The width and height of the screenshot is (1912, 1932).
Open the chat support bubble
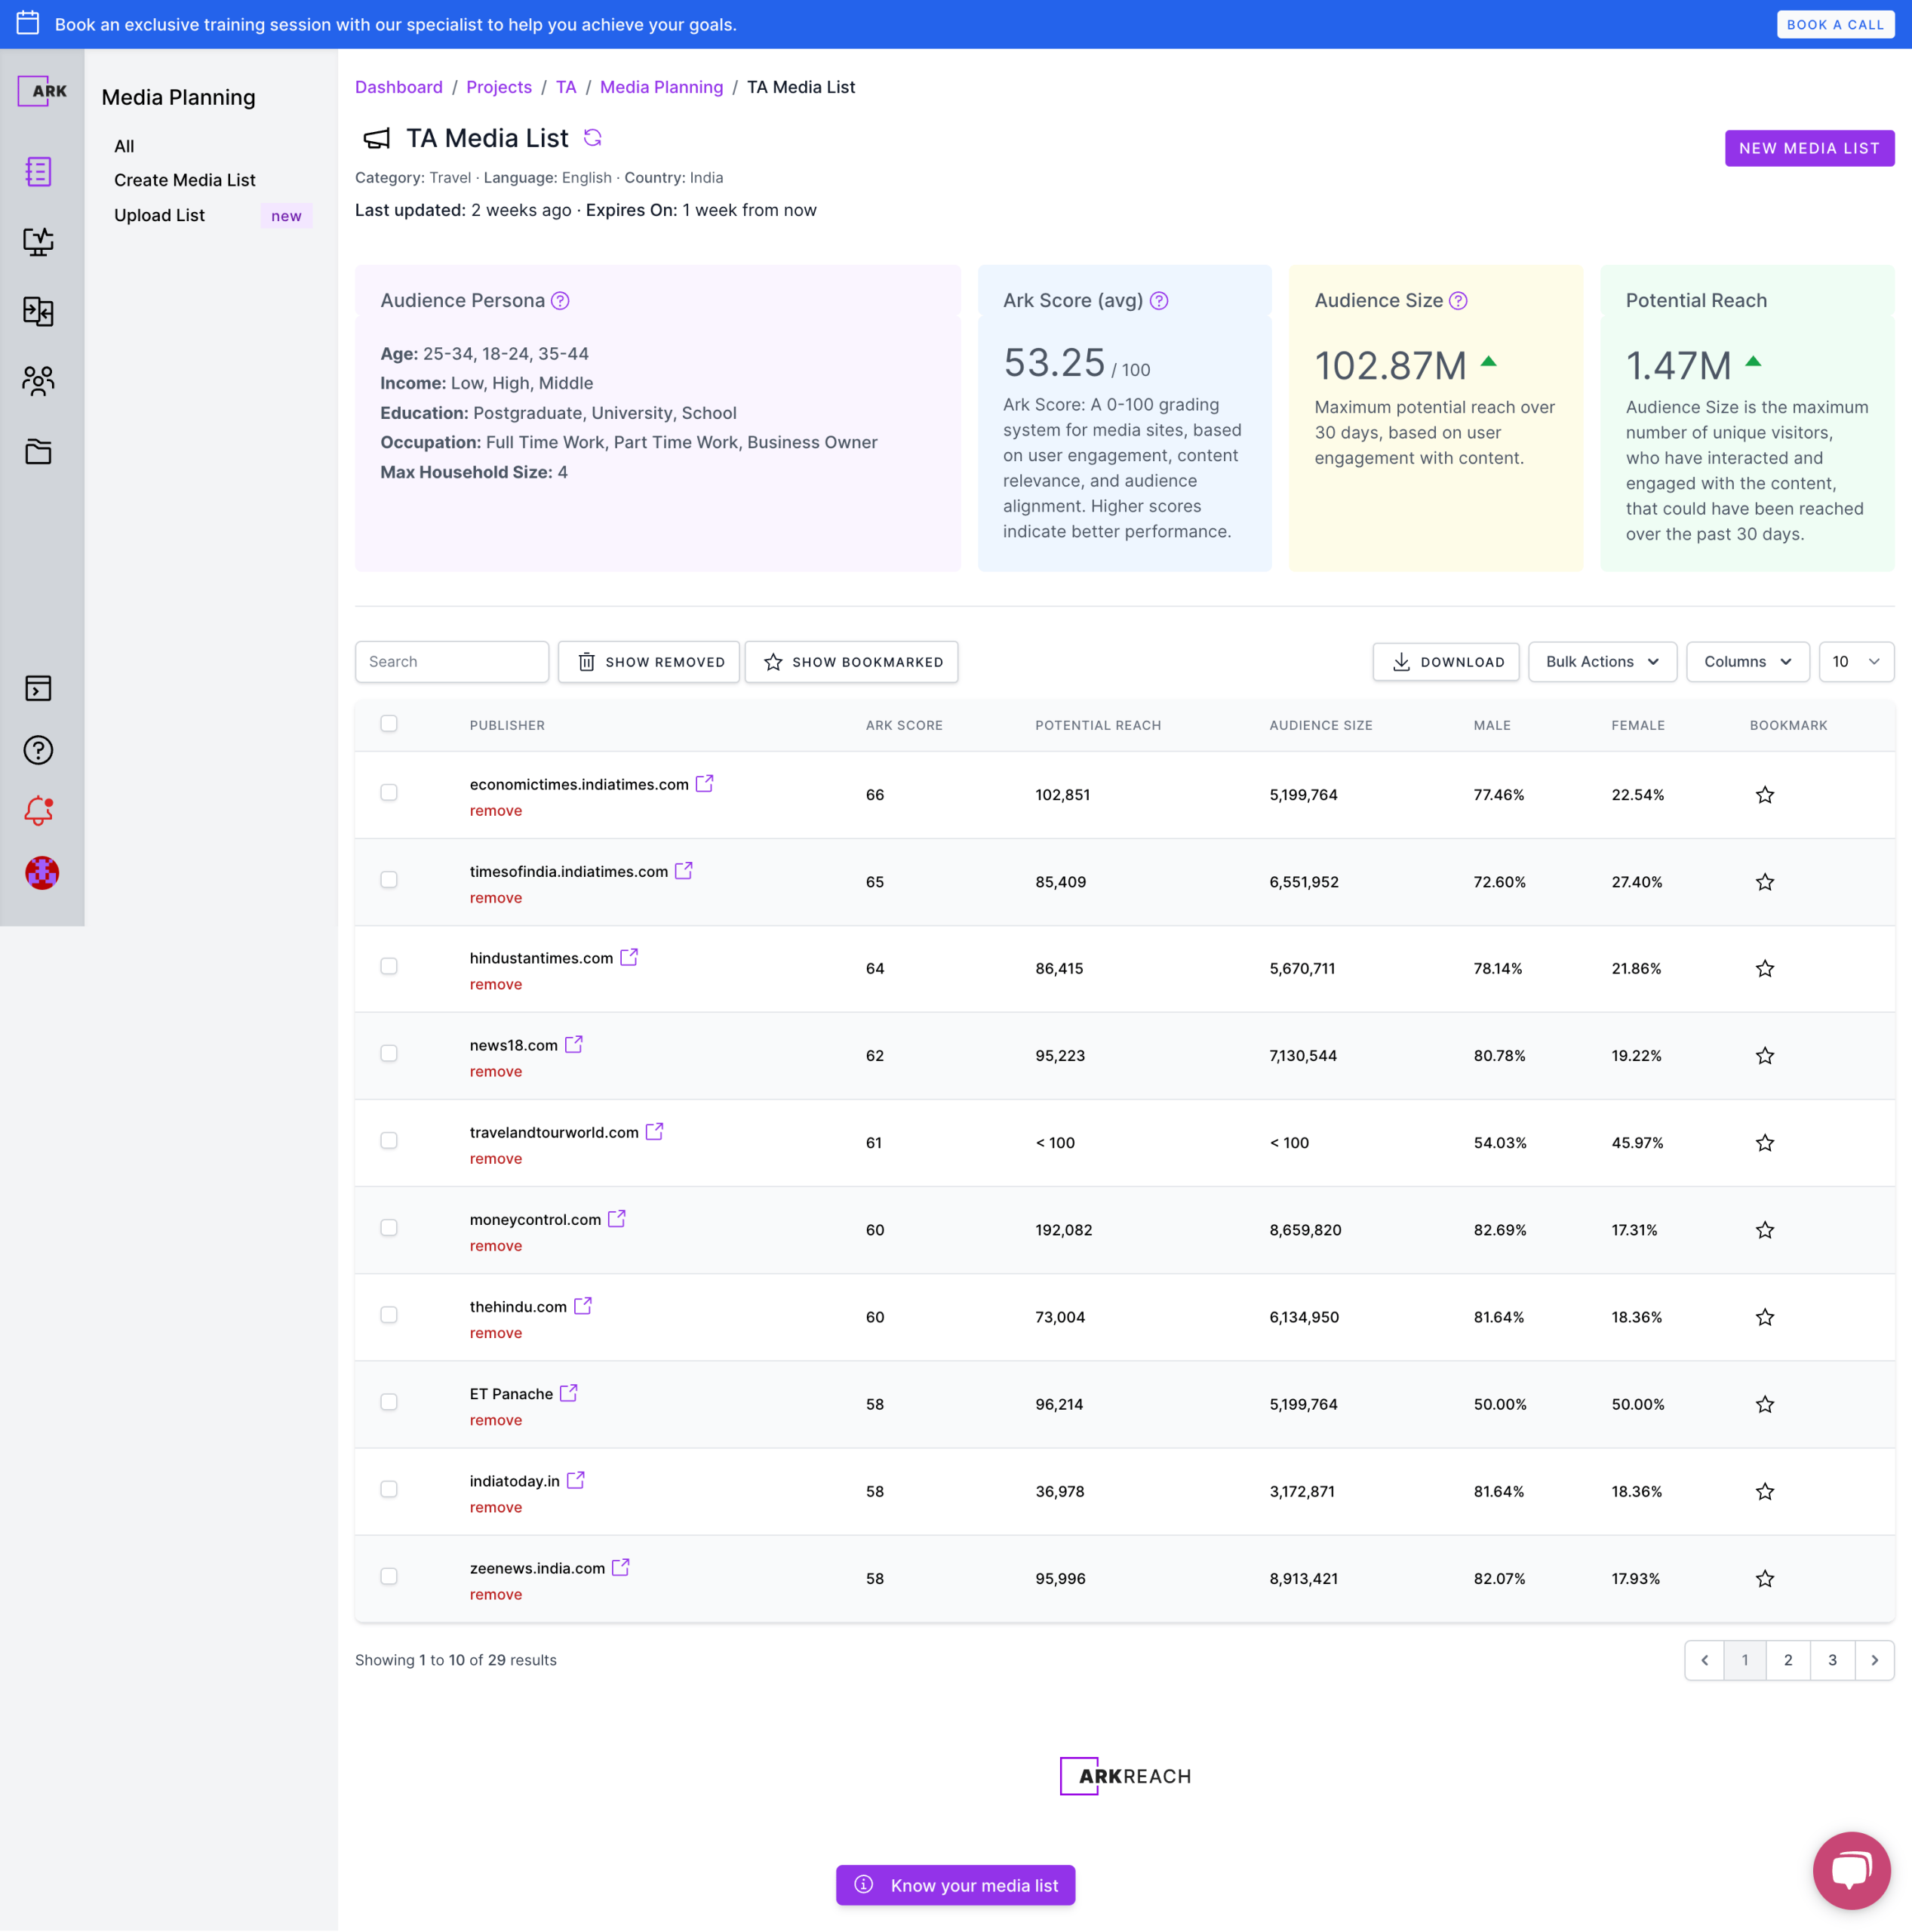coord(1851,1870)
